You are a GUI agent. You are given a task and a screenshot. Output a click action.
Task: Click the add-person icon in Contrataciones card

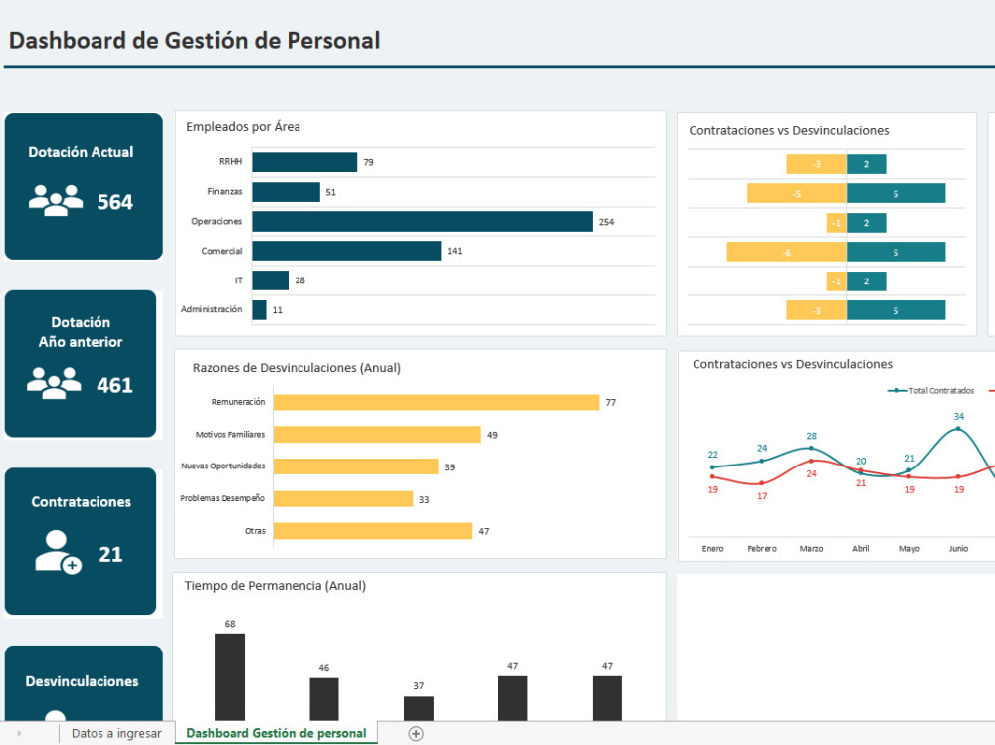tap(58, 552)
